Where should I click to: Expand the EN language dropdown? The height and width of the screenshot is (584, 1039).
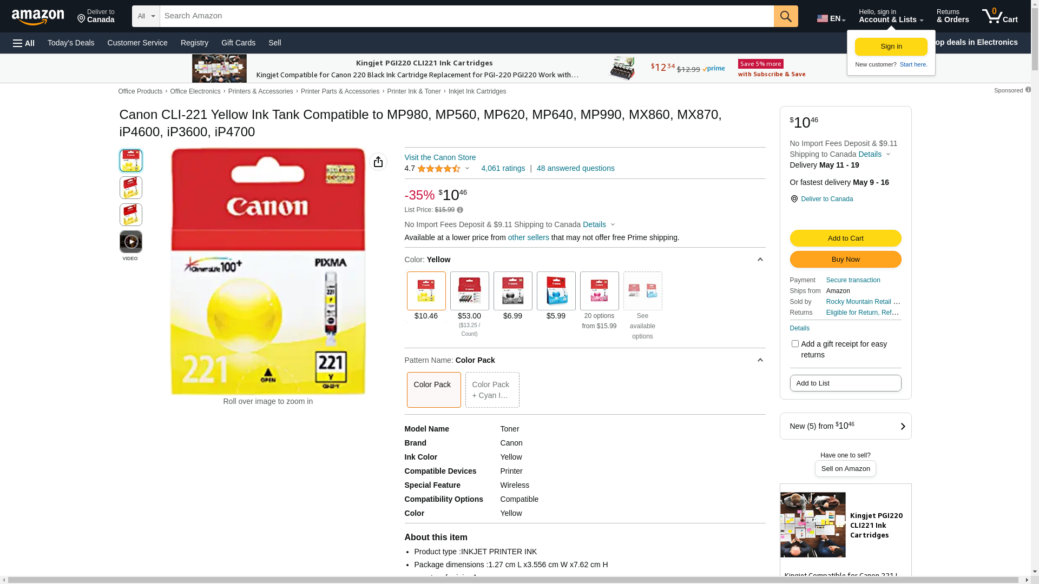click(x=831, y=18)
